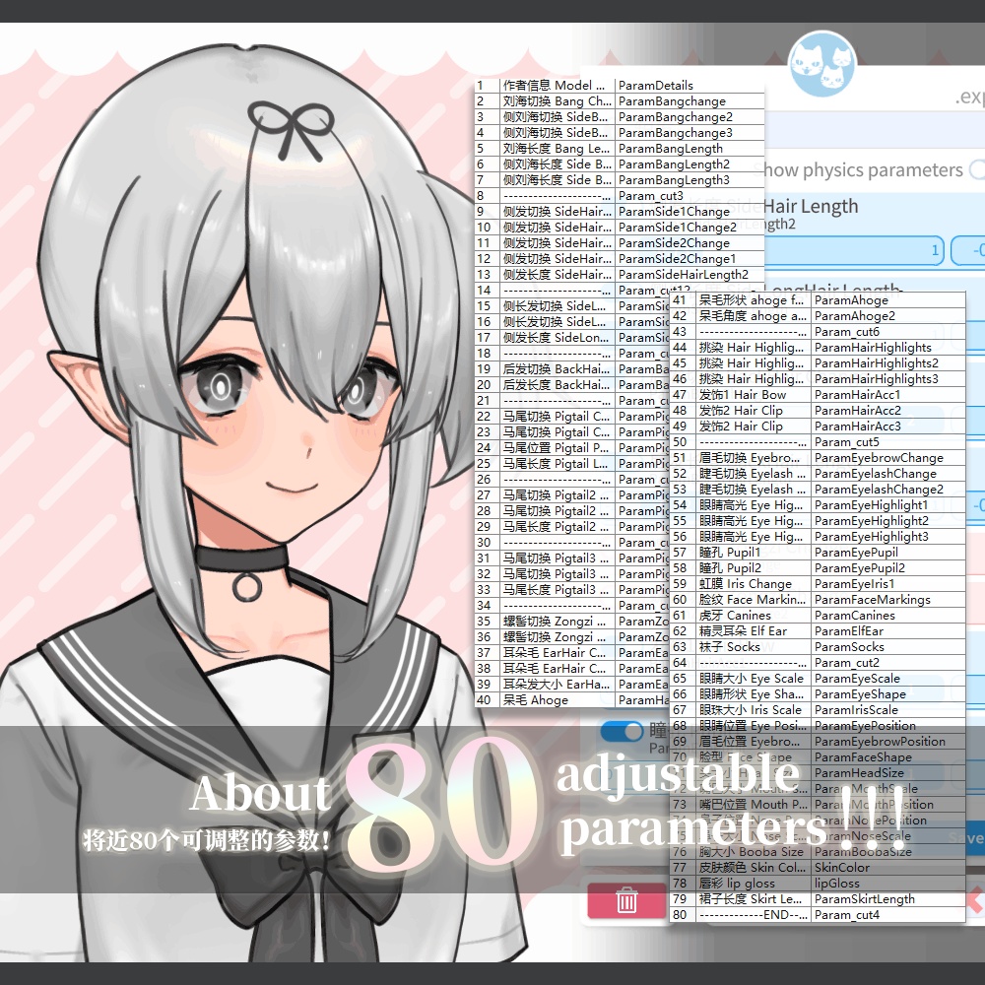Click the Param_cut2 cell in row 64

point(888,663)
